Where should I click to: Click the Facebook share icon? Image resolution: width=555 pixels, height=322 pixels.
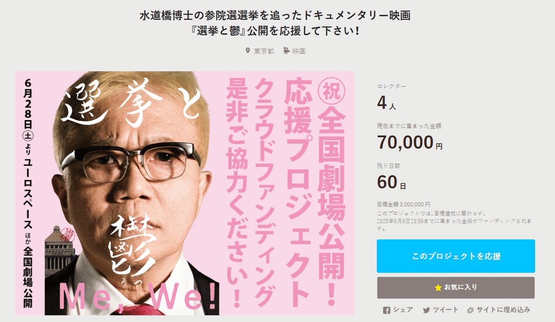[387, 310]
